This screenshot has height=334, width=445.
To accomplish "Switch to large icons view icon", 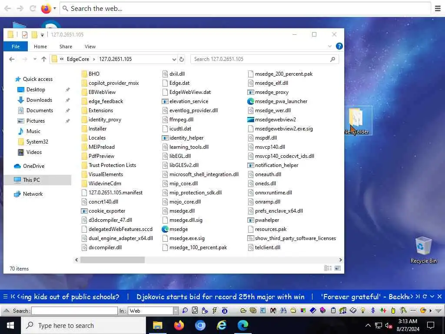I will click(x=338, y=268).
